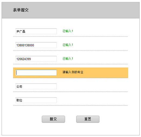The height and width of the screenshot is (137, 141).
Task: Click the gap between the 提交 and 重置 buttons
Action: click(70, 119)
